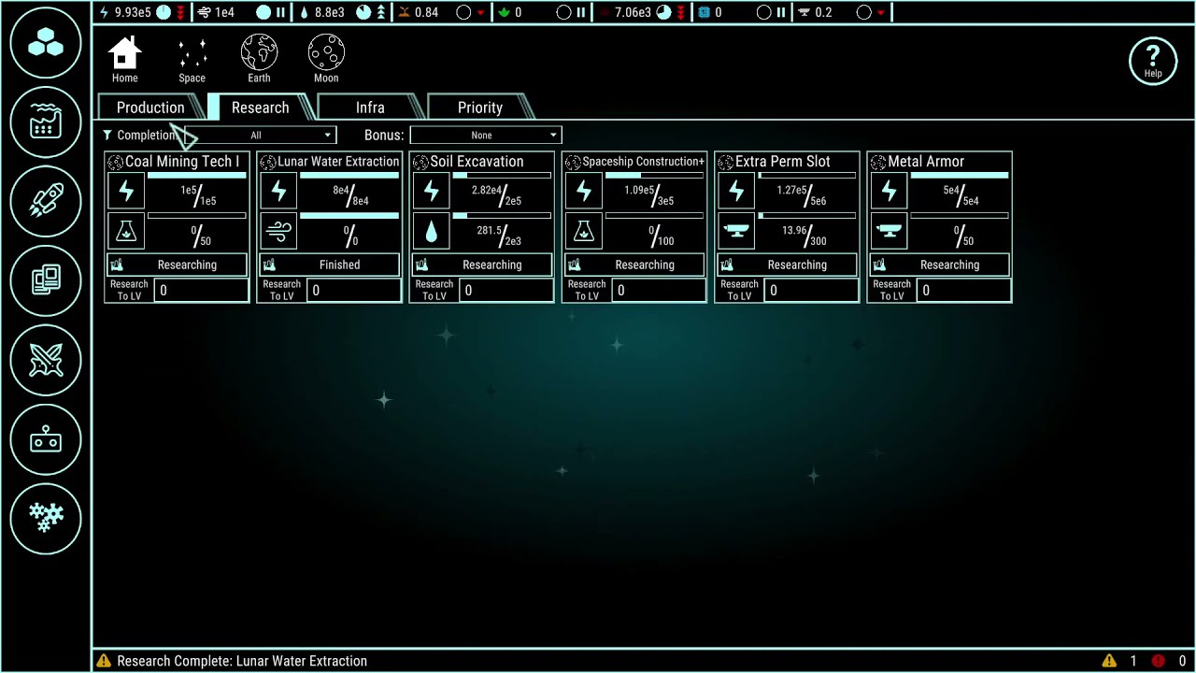Click the Research Complete notification message

pyautogui.click(x=242, y=661)
